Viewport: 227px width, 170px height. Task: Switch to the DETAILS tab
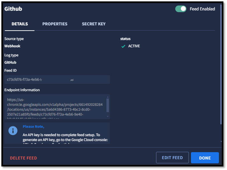click(20, 24)
